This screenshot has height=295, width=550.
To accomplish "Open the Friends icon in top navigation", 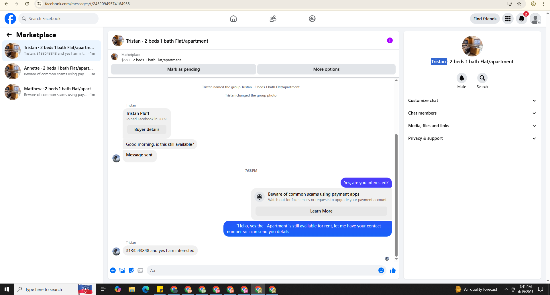I will 273,19.
